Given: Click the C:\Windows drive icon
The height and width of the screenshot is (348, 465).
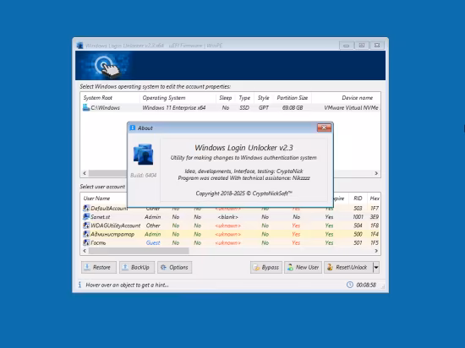Looking at the screenshot, I should (86, 107).
